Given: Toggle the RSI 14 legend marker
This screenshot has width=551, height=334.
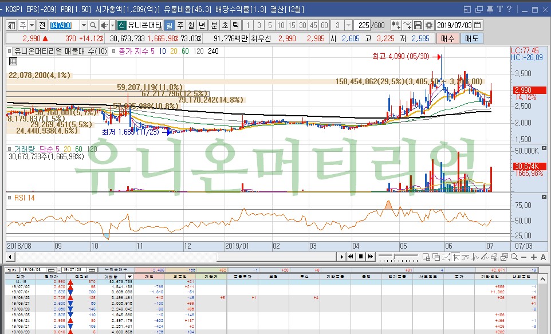Looking at the screenshot, I should tap(10, 198).
